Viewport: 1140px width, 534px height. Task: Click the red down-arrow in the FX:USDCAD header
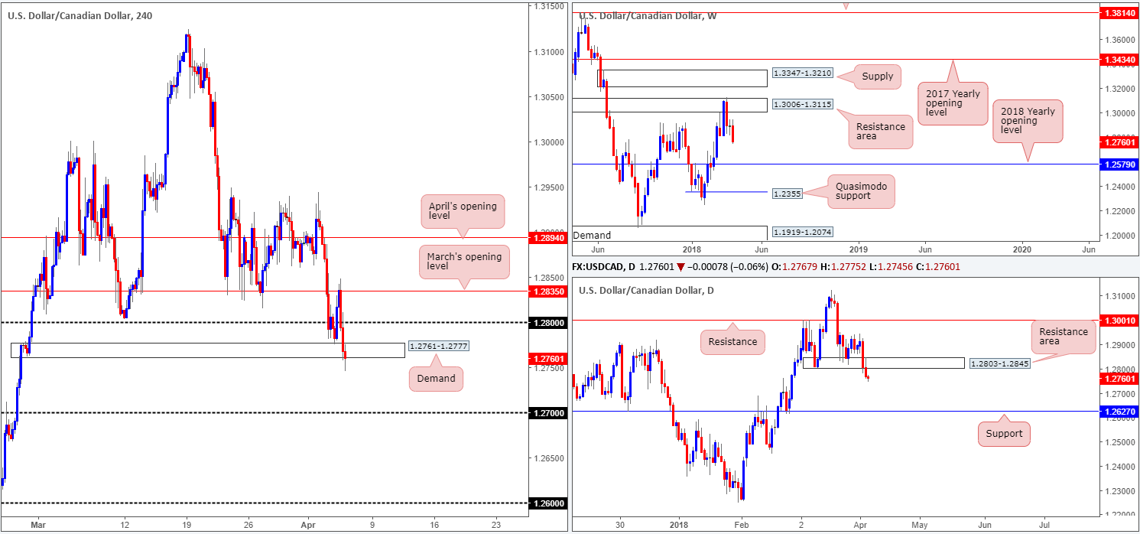tap(680, 266)
